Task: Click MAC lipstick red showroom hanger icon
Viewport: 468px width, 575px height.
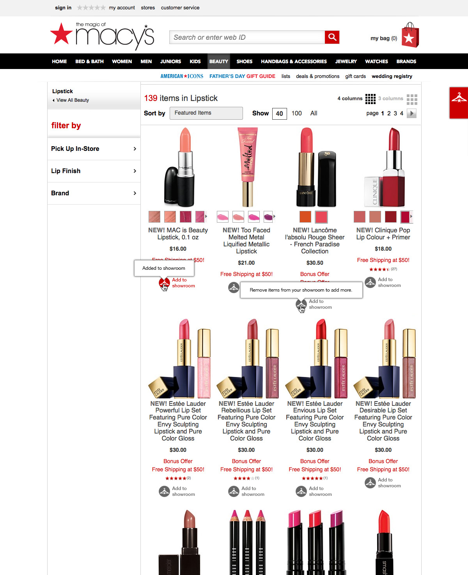Action: [x=164, y=283]
